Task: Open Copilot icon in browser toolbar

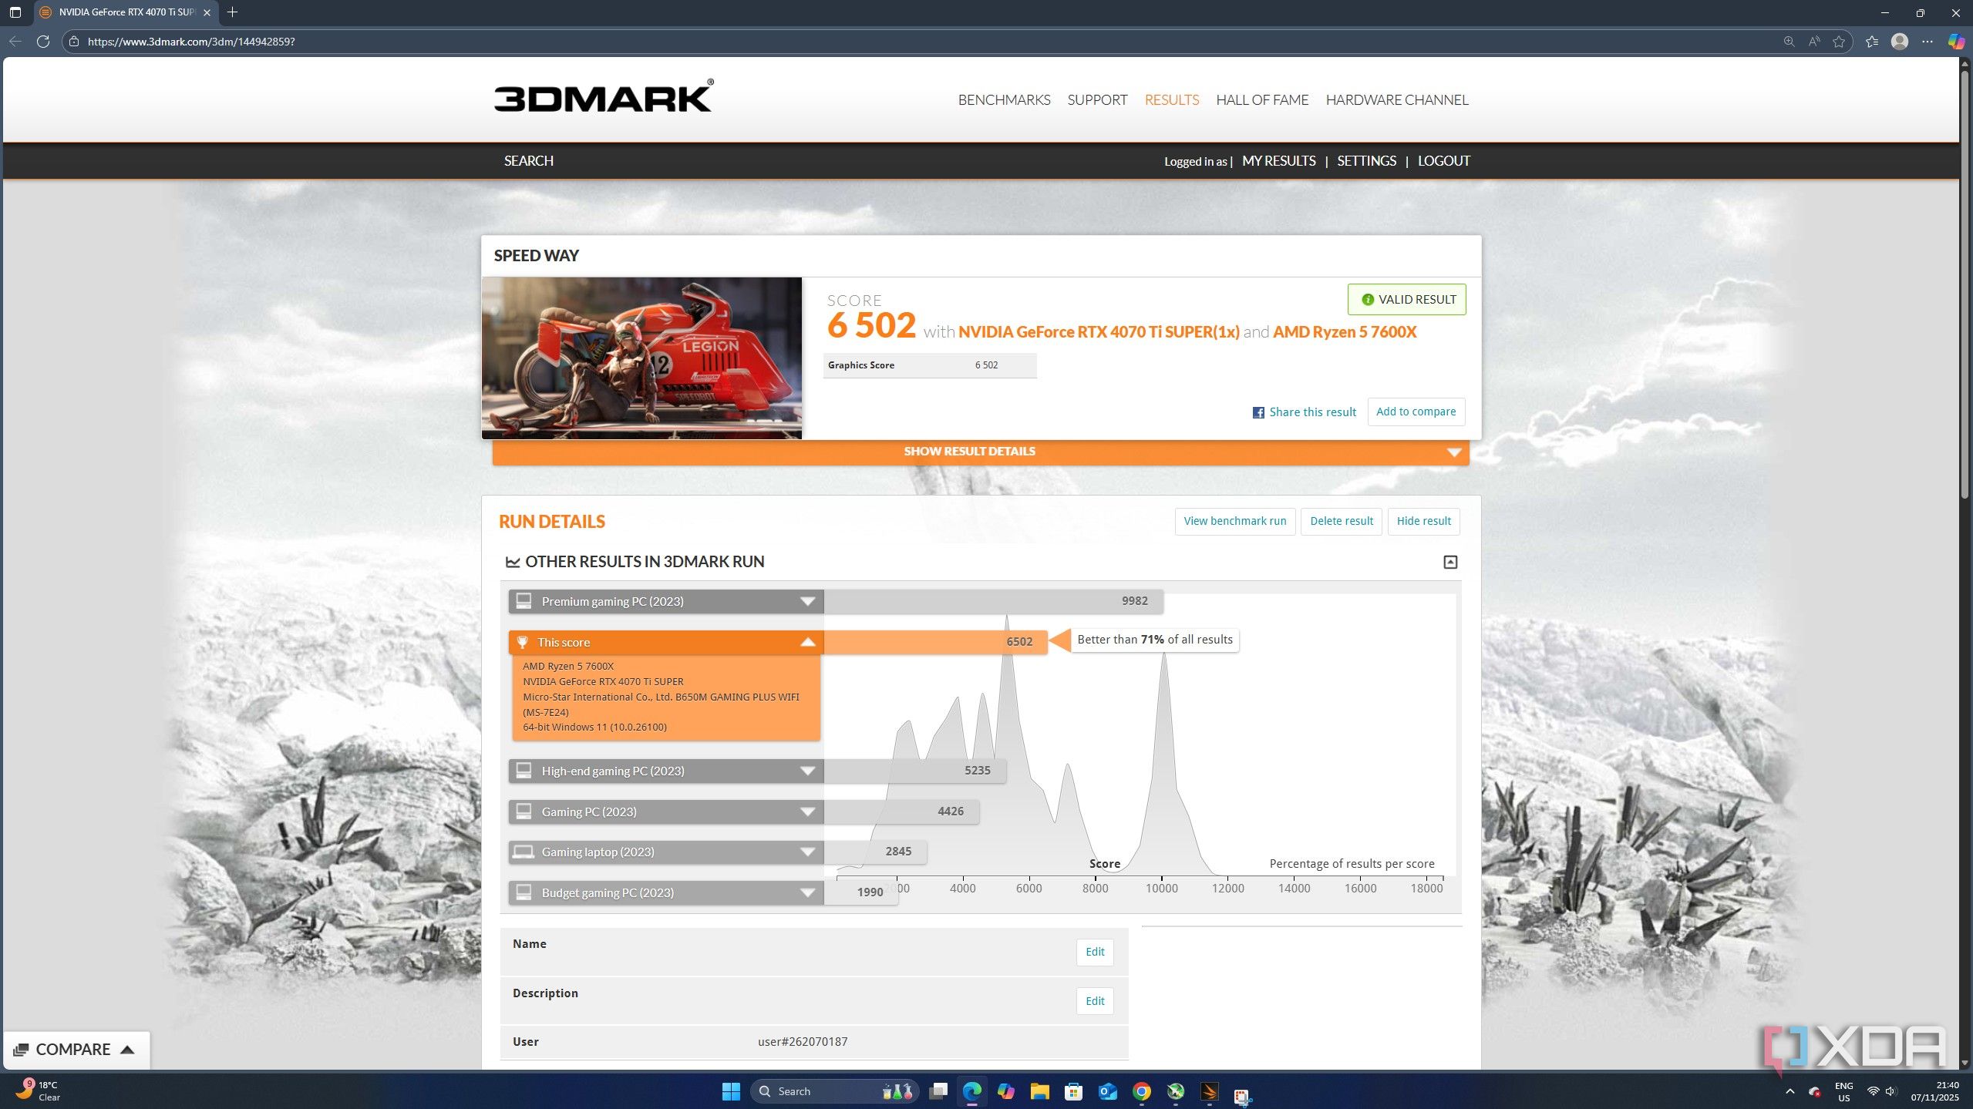Action: tap(1956, 42)
